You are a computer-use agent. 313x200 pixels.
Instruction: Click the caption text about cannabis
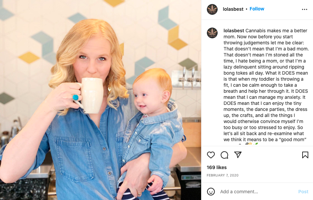(266, 85)
